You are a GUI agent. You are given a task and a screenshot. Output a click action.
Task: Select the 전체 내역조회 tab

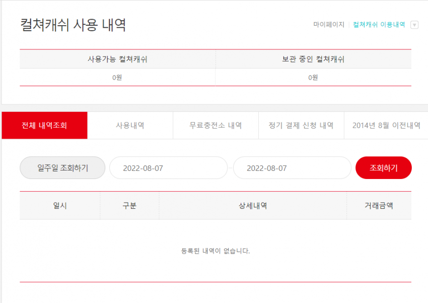point(44,126)
